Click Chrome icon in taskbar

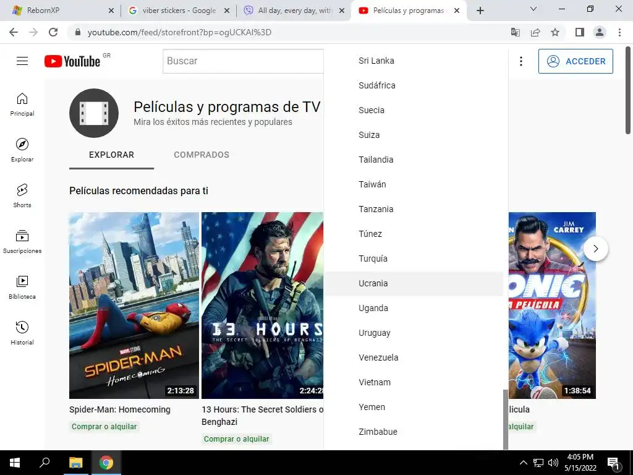point(106,463)
